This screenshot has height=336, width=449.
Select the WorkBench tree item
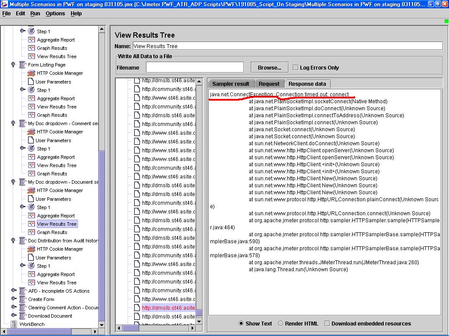(32, 324)
